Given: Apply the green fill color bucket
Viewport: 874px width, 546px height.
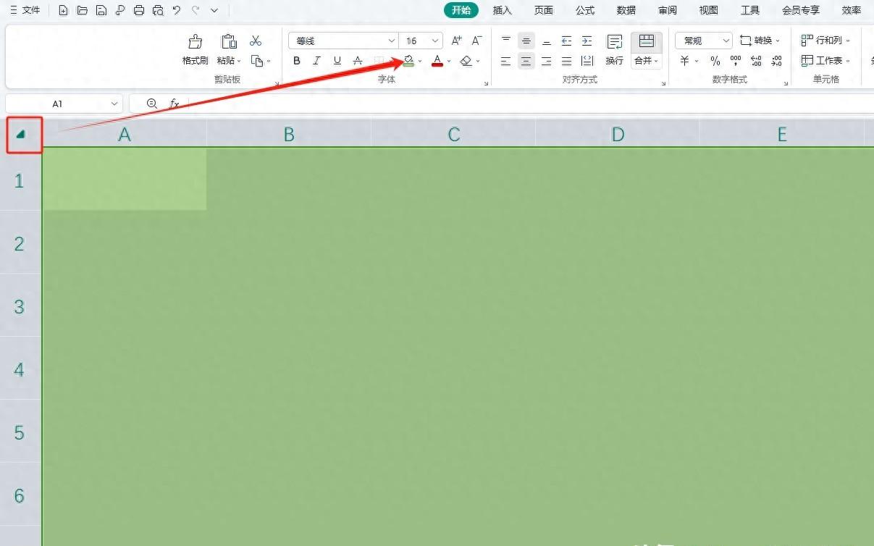Looking at the screenshot, I should click(x=408, y=61).
